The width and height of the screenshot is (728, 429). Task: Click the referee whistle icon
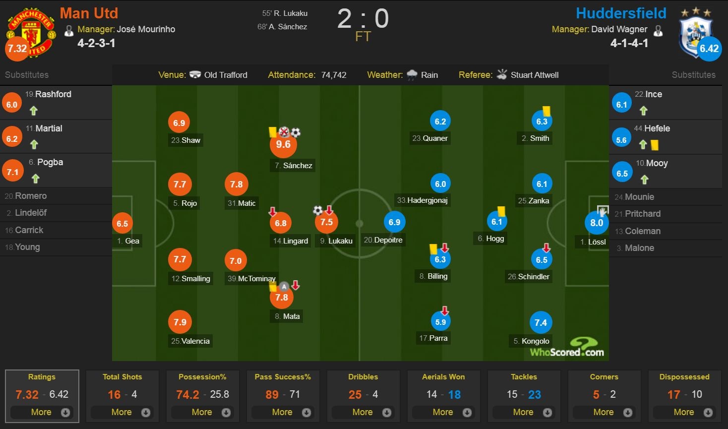pos(502,74)
